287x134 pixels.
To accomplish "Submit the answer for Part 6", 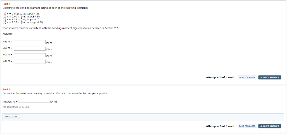I will [270, 126].
